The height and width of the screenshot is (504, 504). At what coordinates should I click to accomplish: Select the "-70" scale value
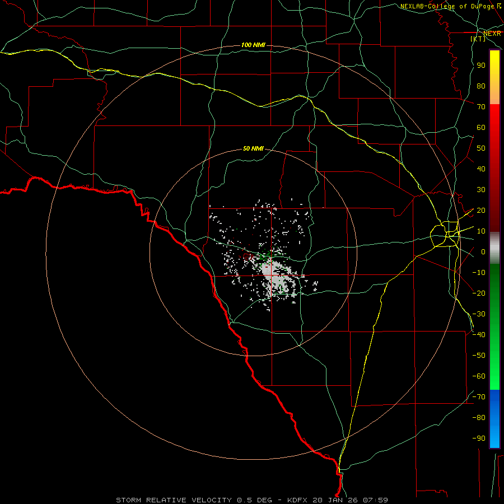pyautogui.click(x=479, y=397)
